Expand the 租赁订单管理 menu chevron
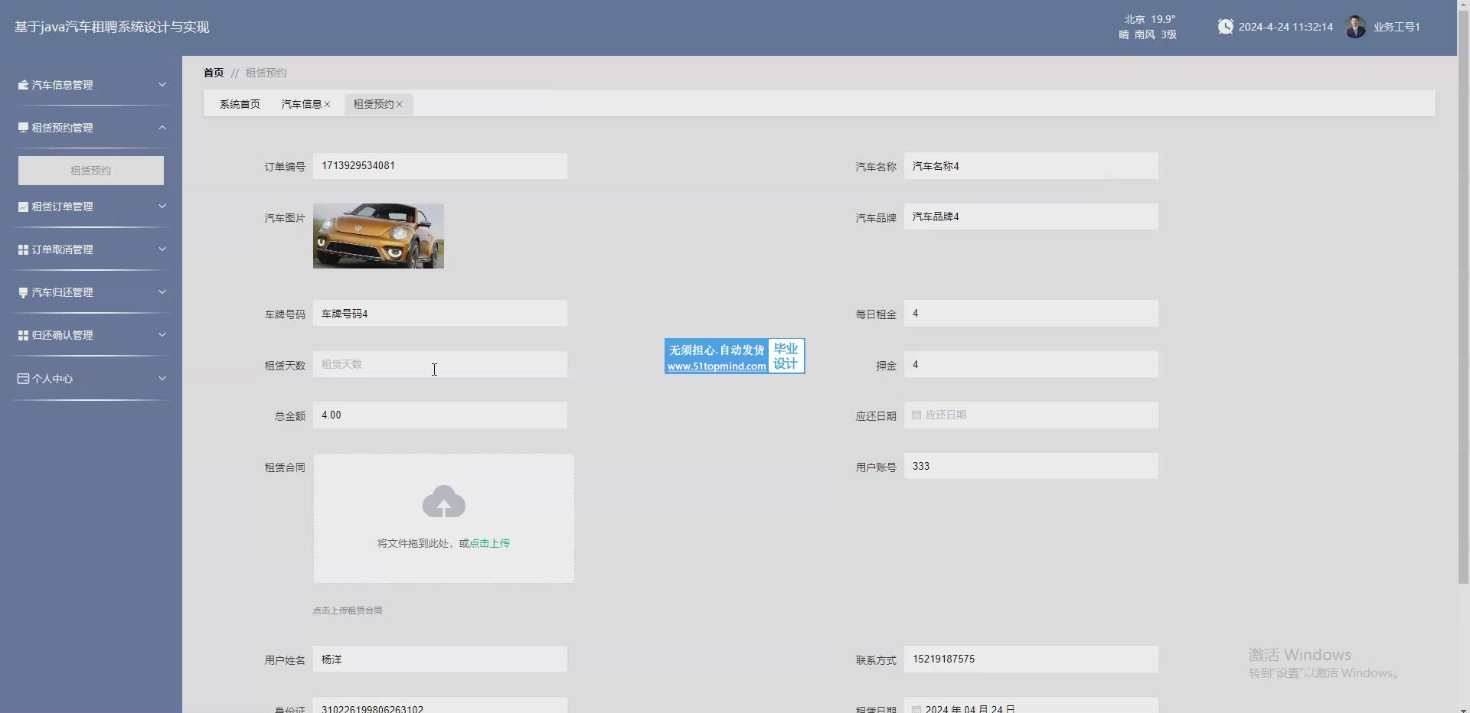 pyautogui.click(x=162, y=206)
